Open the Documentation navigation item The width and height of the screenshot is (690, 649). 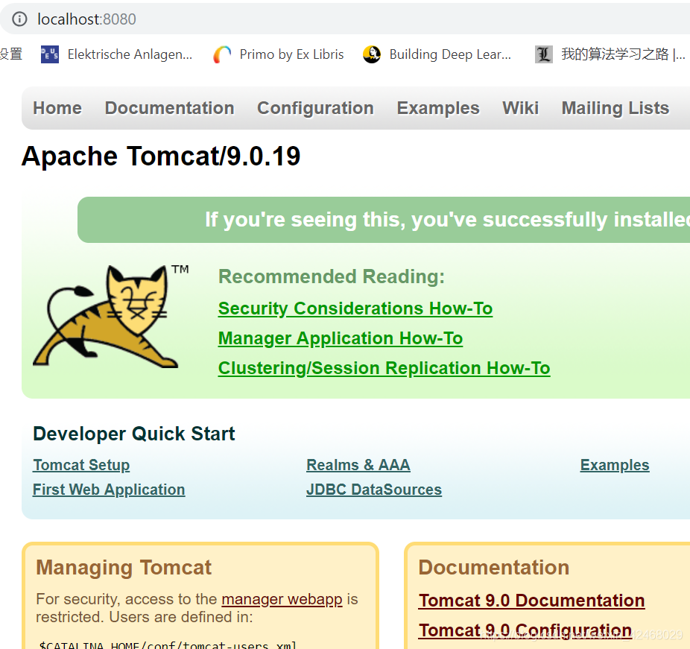point(169,108)
